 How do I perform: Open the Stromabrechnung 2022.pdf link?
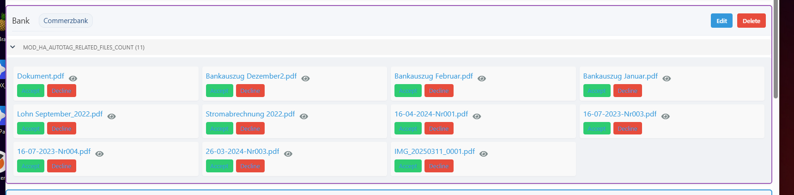pos(250,114)
